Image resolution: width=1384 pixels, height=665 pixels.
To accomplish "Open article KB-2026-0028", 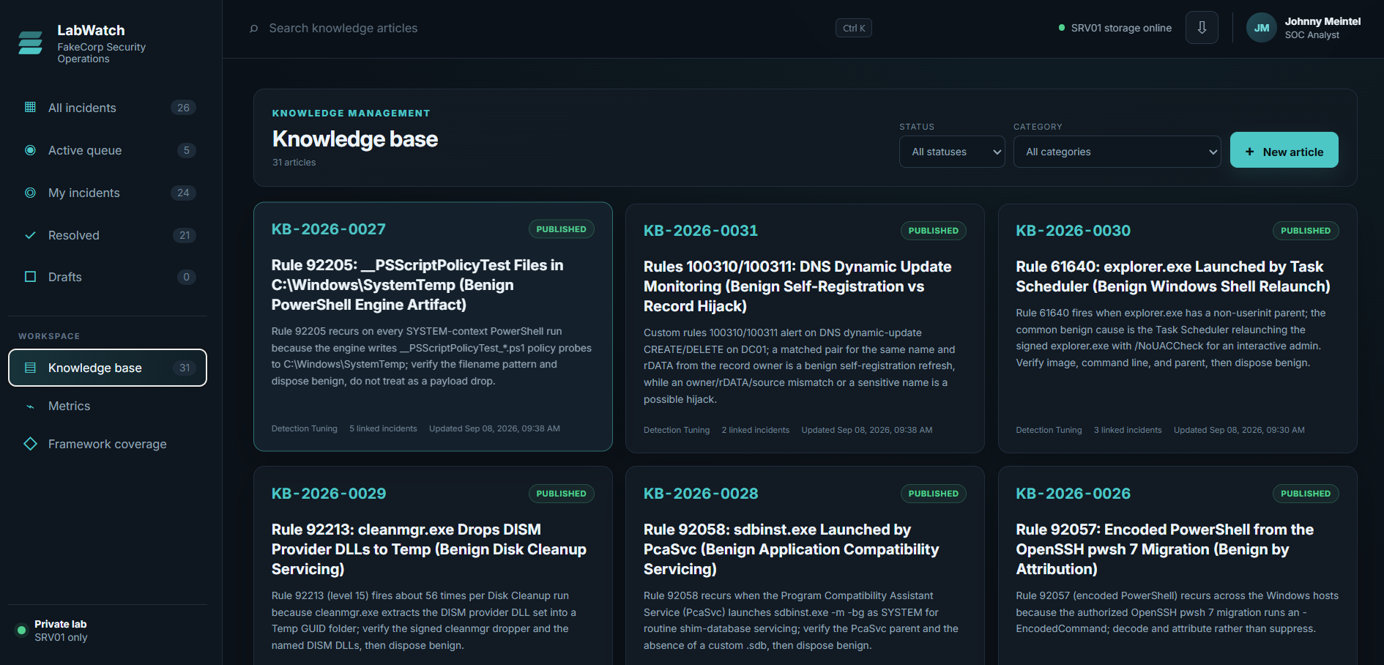I will [805, 565].
